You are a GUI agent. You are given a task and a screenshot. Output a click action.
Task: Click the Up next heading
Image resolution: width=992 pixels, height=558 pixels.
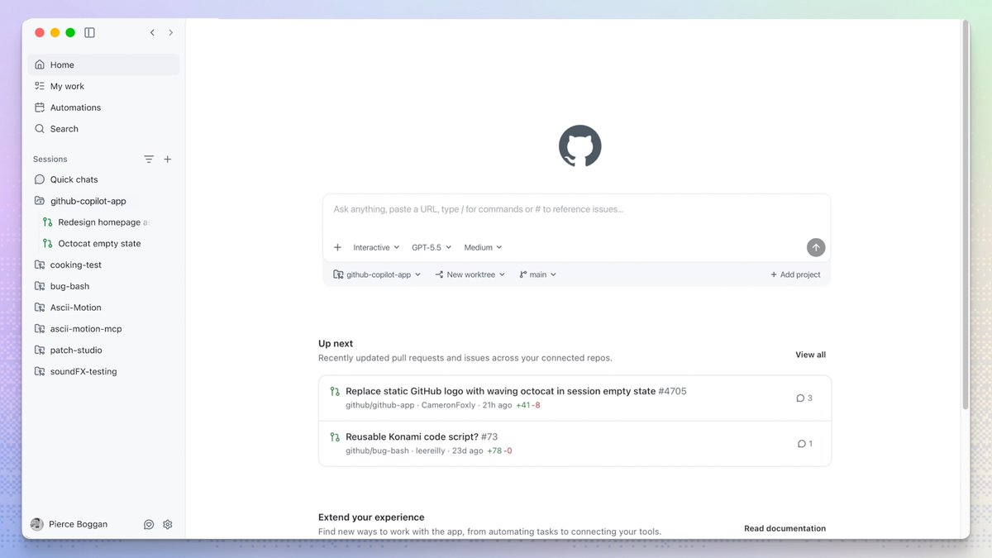336,344
